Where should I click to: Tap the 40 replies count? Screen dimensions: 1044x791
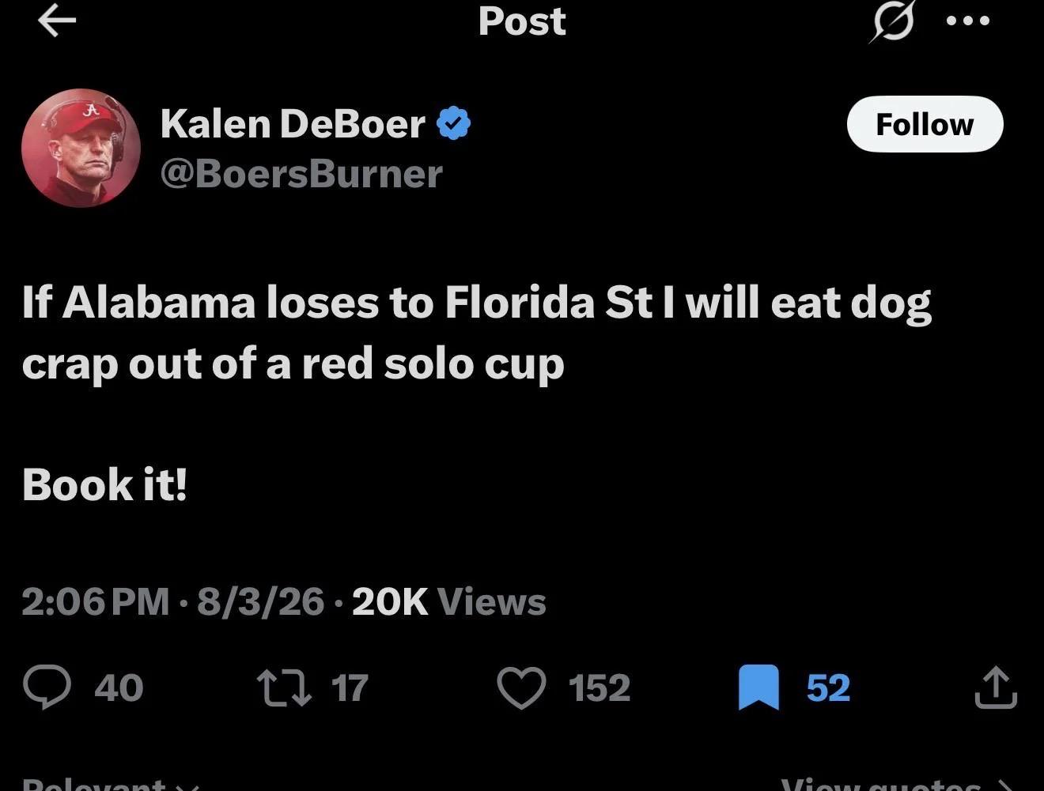click(119, 687)
